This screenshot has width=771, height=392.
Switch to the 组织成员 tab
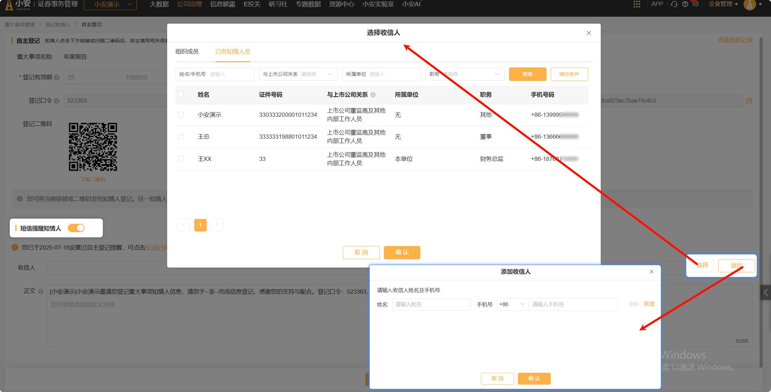[187, 51]
